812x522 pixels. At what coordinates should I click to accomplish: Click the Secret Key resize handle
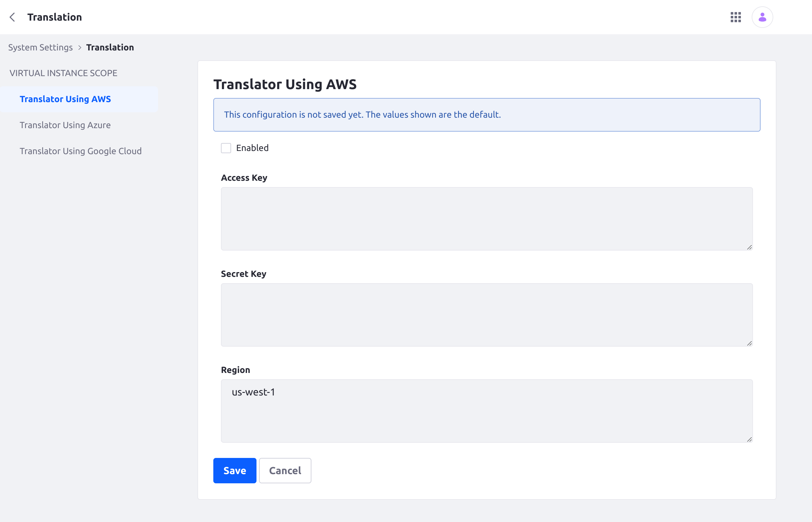pos(749,343)
